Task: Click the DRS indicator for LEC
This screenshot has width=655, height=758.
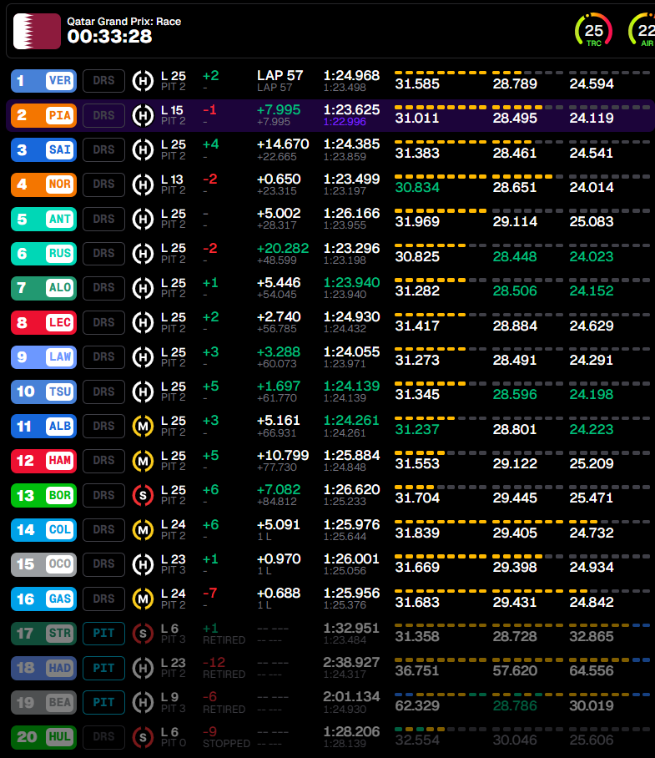Action: tap(103, 322)
